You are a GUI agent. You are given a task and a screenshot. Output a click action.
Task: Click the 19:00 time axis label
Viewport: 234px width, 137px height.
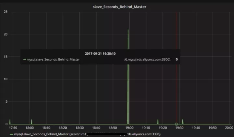coord(129,128)
